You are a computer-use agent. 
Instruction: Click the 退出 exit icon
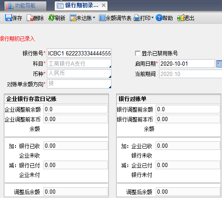pyautogui.click(x=181, y=18)
